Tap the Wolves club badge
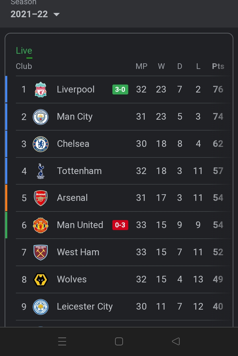The width and height of the screenshot is (238, 356). [41, 279]
